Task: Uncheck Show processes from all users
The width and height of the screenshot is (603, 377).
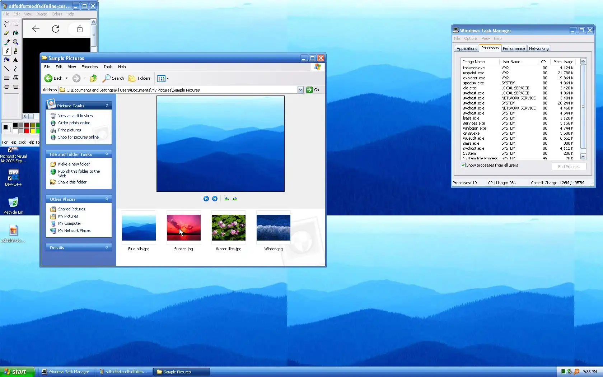Action: pos(463,165)
